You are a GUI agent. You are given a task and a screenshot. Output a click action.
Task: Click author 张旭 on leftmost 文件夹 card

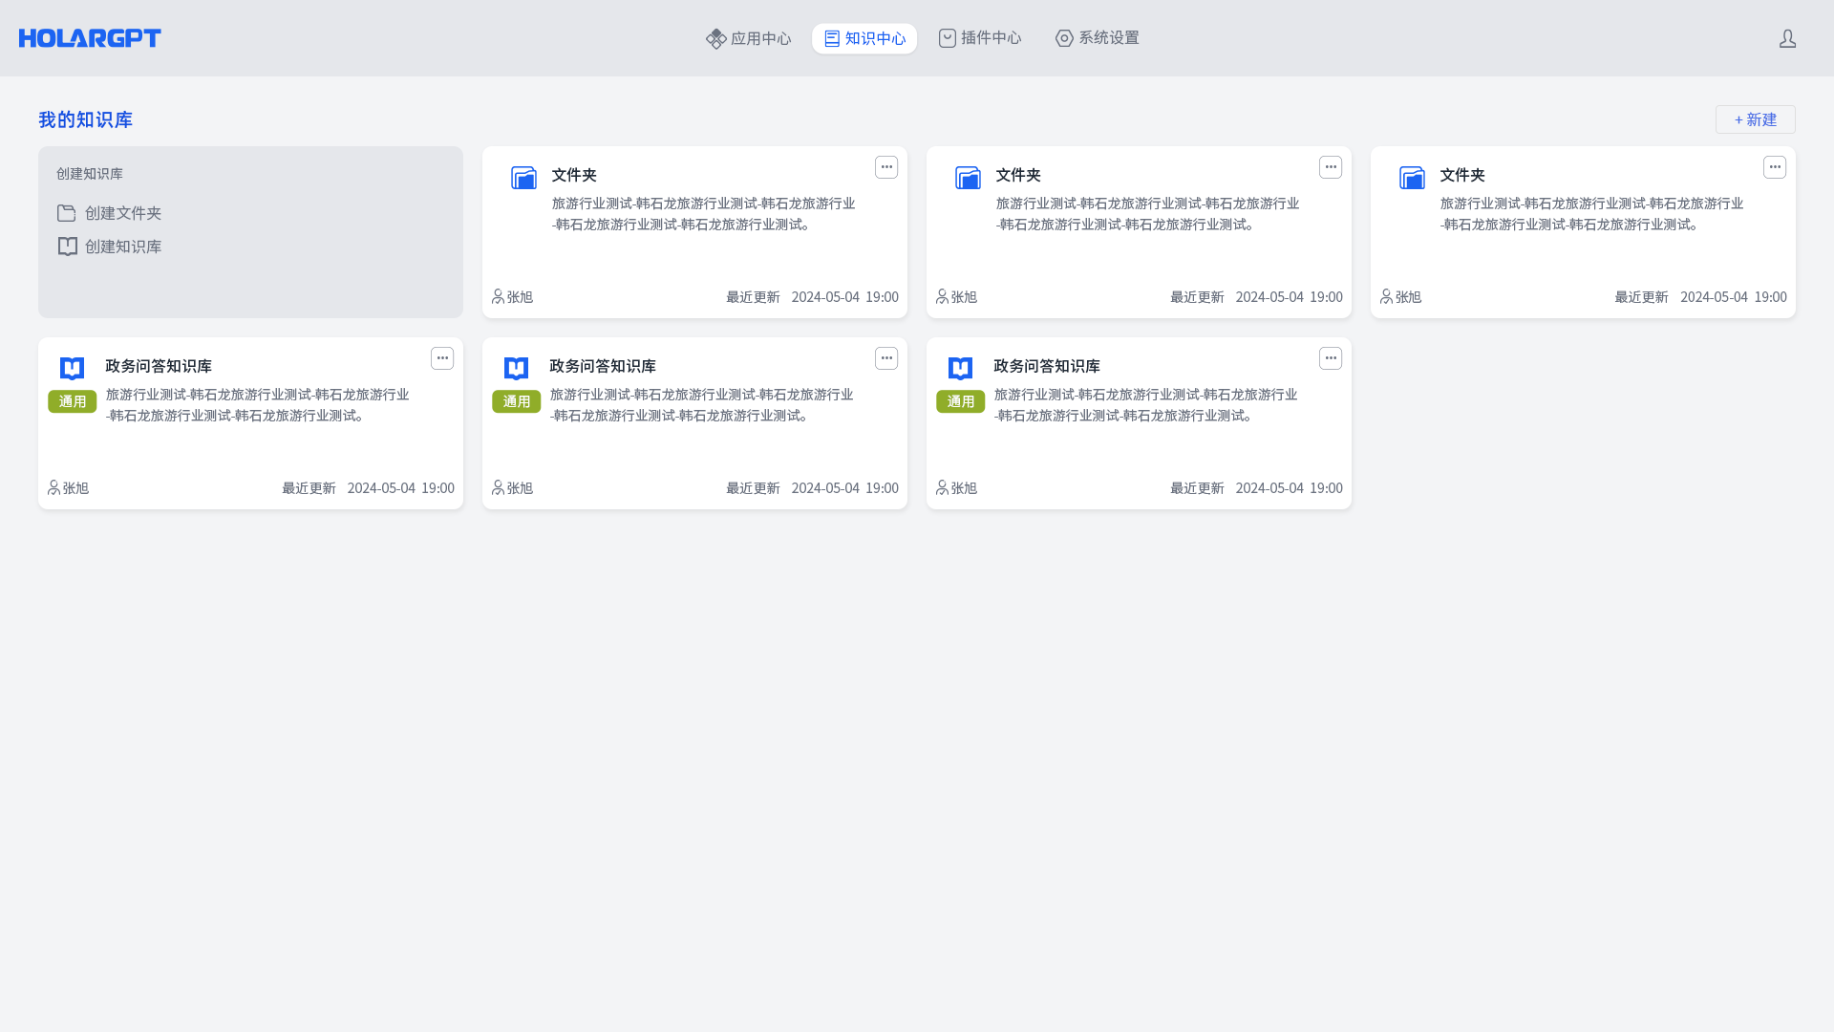[x=513, y=297]
